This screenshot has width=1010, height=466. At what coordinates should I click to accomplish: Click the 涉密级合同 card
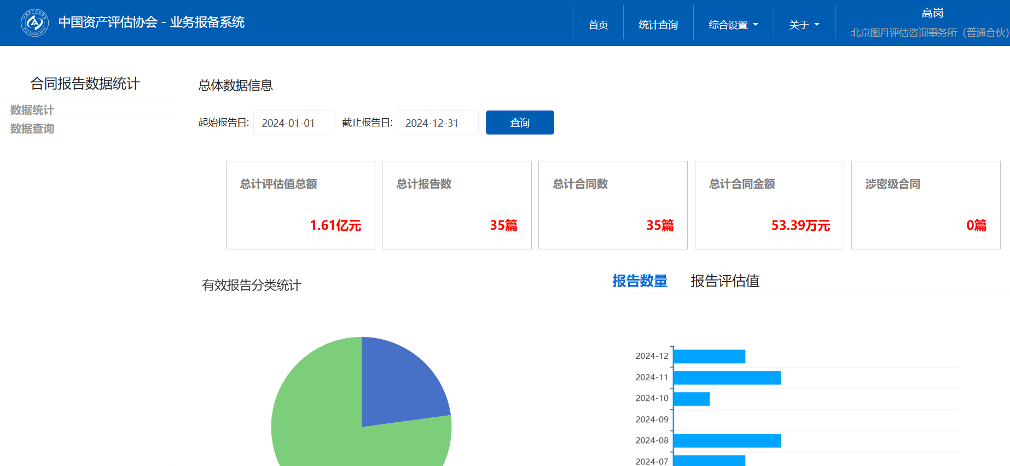coord(925,205)
